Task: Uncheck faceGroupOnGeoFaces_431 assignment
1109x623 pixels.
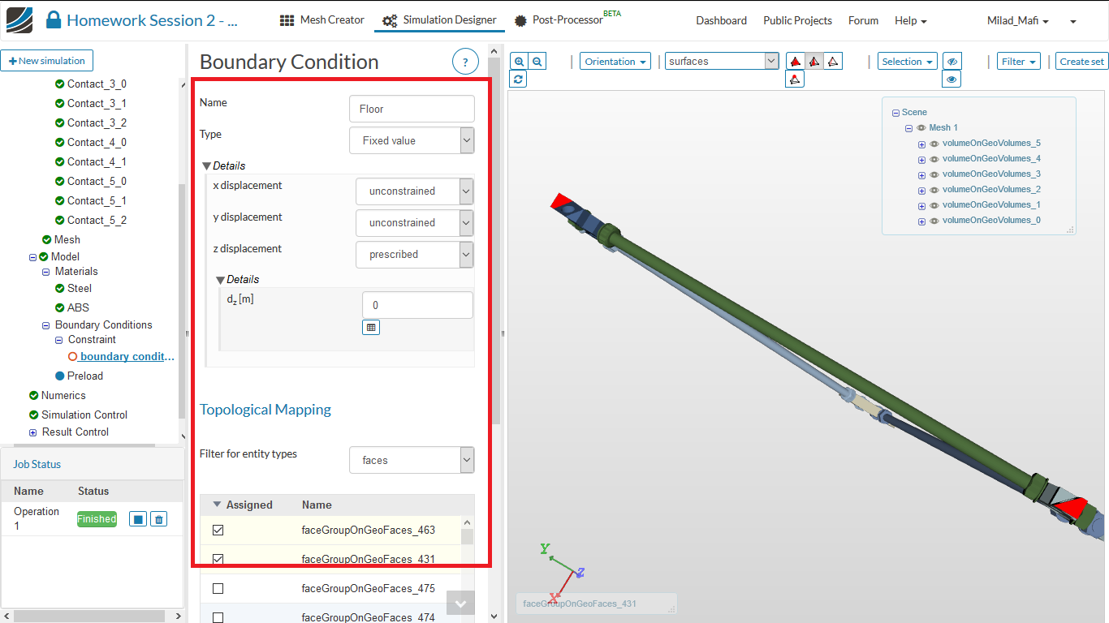Action: (218, 560)
